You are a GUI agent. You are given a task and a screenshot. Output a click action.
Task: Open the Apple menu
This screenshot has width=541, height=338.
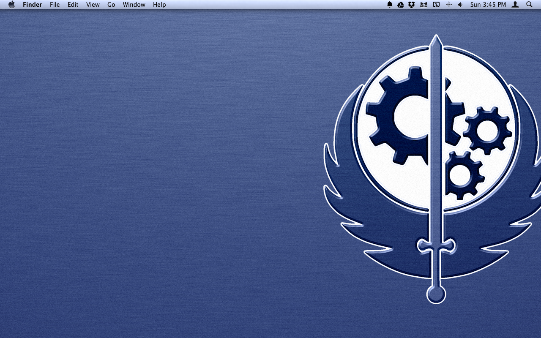(12, 5)
